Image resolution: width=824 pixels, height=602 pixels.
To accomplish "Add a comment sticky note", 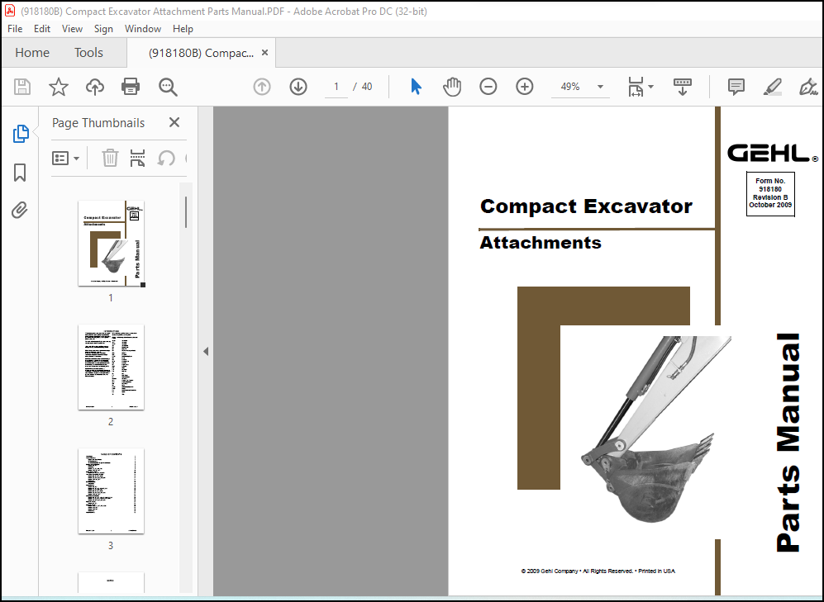I will (x=736, y=87).
